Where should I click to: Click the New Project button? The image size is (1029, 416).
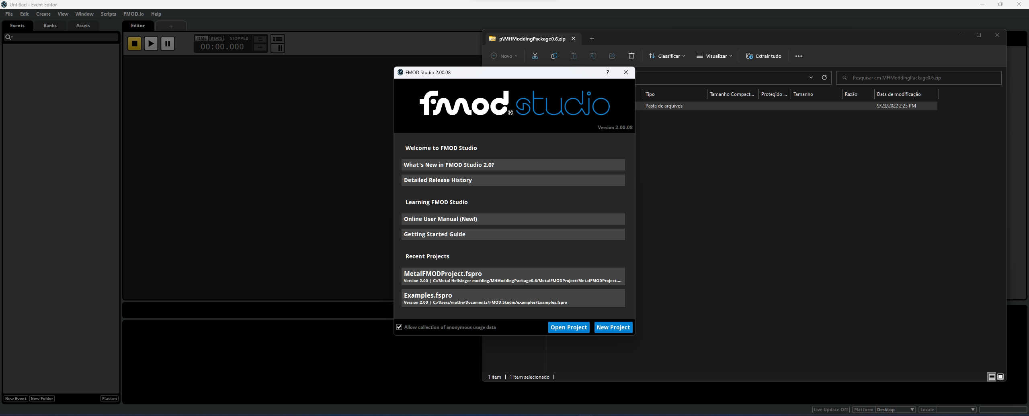(x=613, y=327)
